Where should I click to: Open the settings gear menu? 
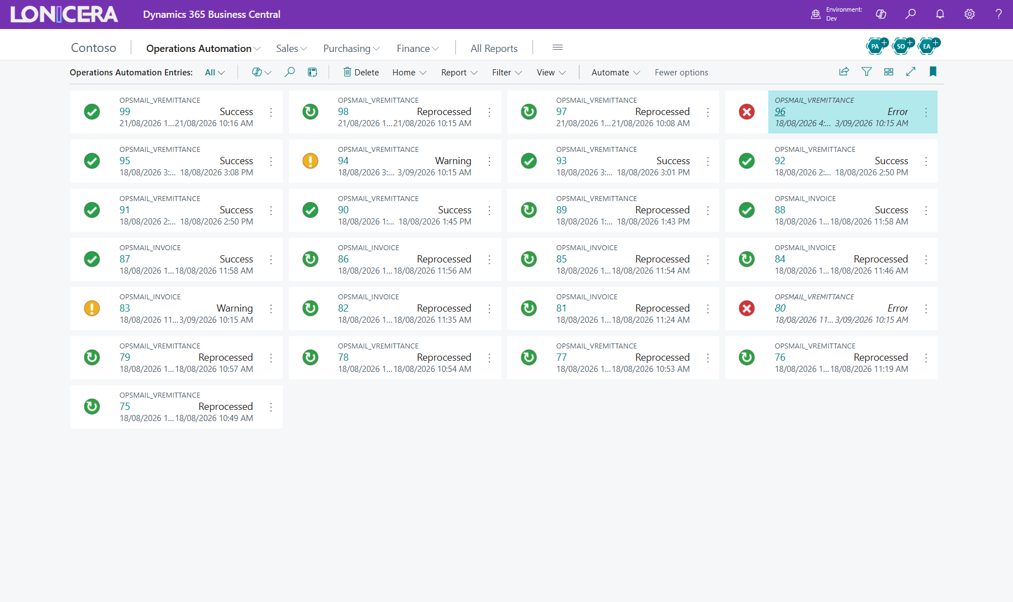pyautogui.click(x=969, y=14)
